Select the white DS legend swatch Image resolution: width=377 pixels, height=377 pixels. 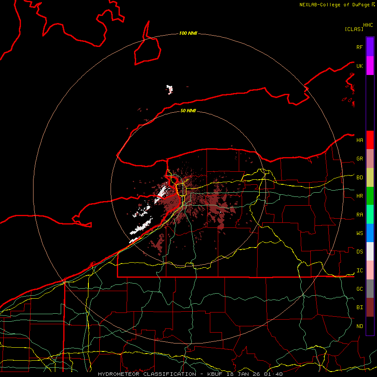370,251
